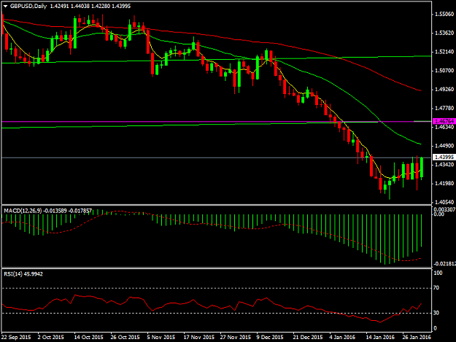Viewport: 456px width, 342px height.
Task: Select the 1.53620 price scale value
Action: (x=444, y=33)
